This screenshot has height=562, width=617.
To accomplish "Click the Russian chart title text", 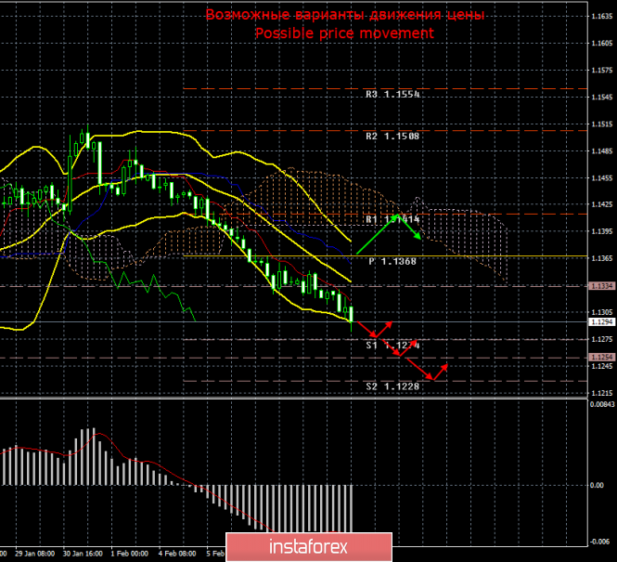I will pos(345,15).
